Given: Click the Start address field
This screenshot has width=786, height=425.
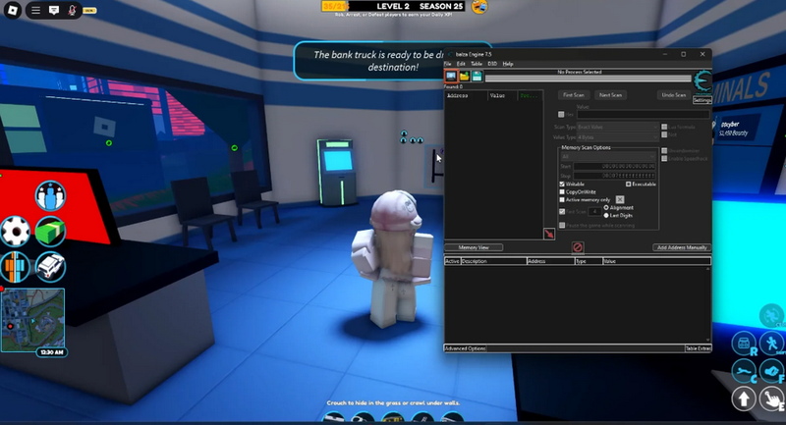Looking at the screenshot, I should 615,166.
